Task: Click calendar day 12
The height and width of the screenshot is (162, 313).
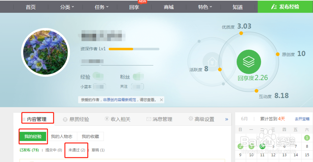Action: pyautogui.click(x=273, y=155)
